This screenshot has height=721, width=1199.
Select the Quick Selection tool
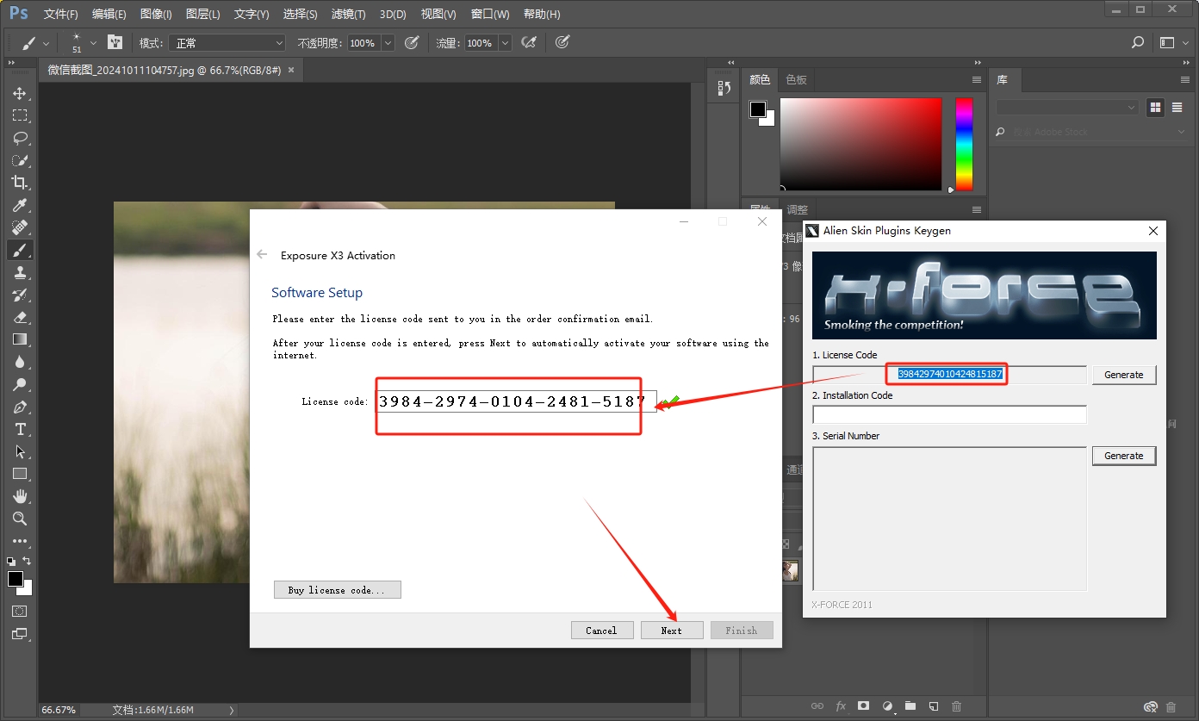19,160
